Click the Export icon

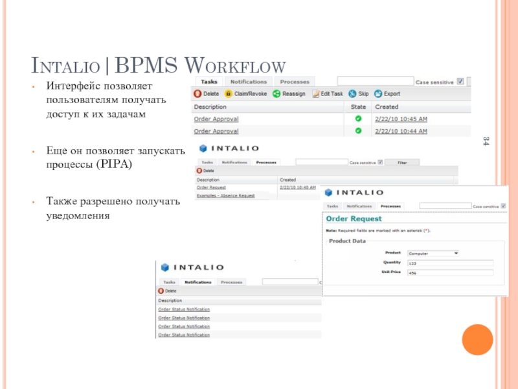[x=378, y=93]
